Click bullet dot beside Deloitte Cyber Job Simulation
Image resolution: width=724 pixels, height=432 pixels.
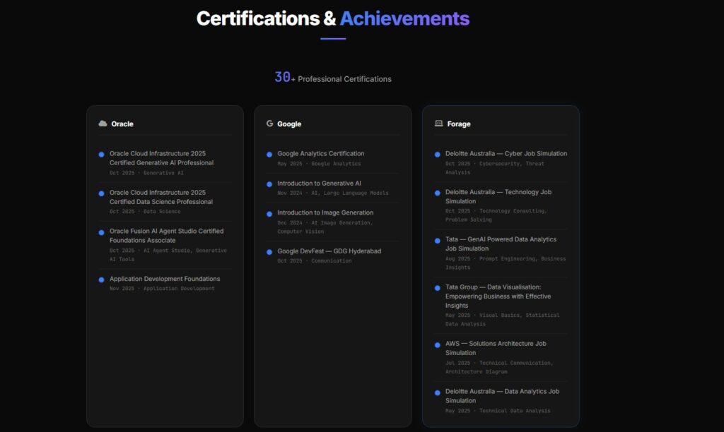pos(437,155)
